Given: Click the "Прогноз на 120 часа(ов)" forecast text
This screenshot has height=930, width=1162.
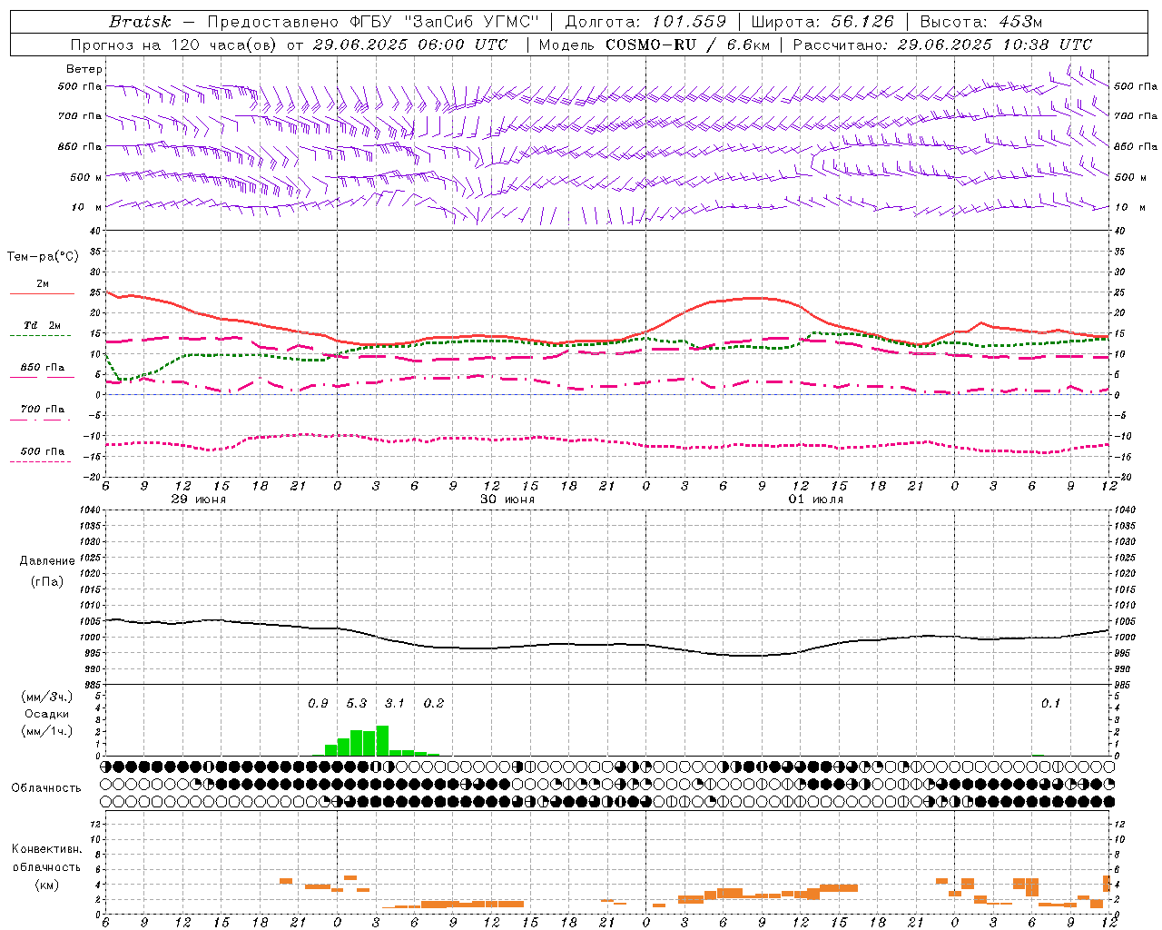Looking at the screenshot, I should [174, 45].
